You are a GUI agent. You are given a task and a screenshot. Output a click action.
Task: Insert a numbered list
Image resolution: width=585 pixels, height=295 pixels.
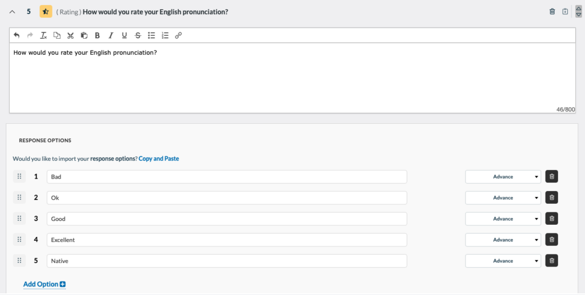pyautogui.click(x=165, y=35)
